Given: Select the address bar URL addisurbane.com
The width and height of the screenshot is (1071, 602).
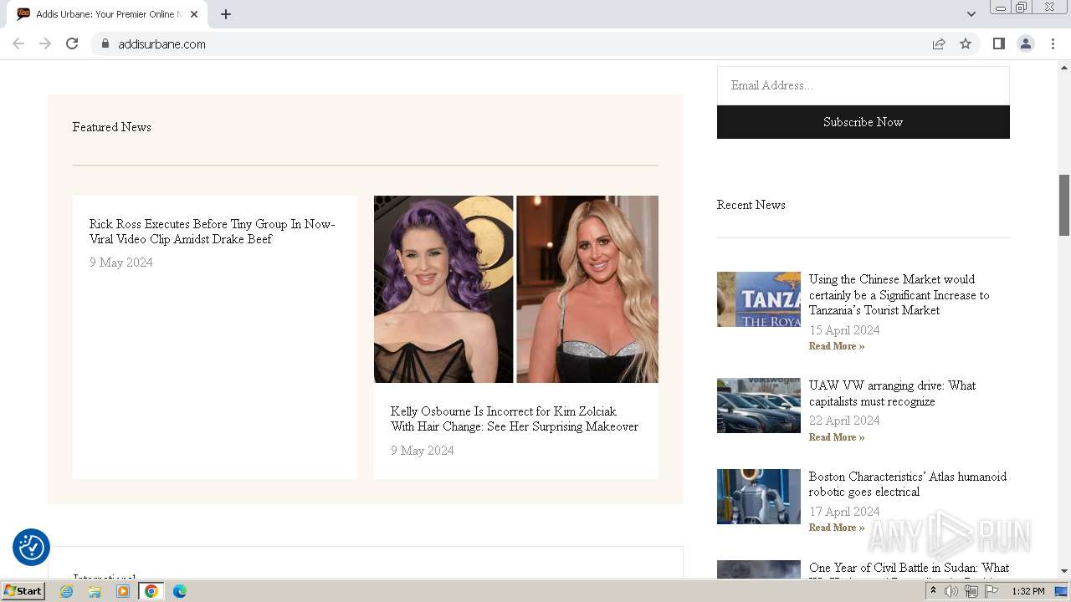Looking at the screenshot, I should (161, 44).
